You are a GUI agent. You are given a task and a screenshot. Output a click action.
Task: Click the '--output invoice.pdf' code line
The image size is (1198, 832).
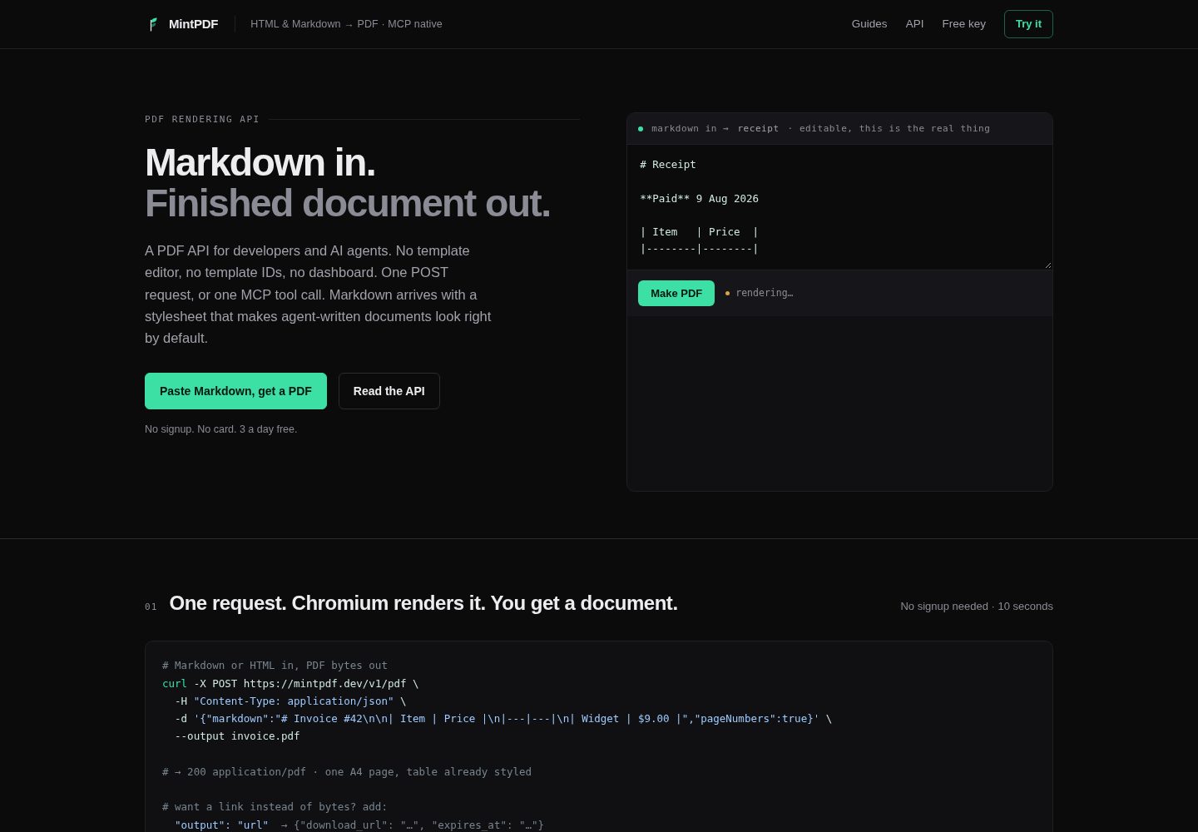pyautogui.click(x=237, y=736)
